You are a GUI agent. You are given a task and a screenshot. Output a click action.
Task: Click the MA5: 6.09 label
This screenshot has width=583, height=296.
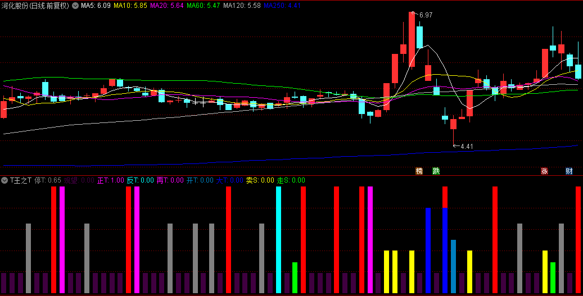[x=96, y=6]
